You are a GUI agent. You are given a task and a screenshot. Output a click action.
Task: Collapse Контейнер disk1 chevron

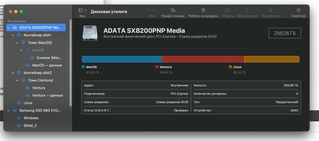pyautogui.click(x=13, y=35)
